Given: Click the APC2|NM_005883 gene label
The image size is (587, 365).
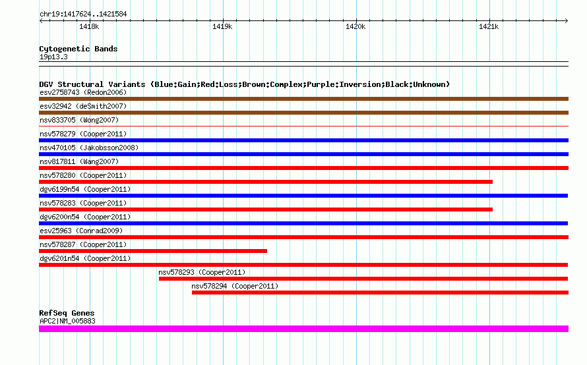Looking at the screenshot, I should [x=67, y=321].
